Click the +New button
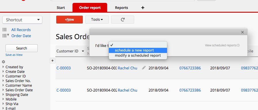Screen dimensions: 258x110 [69, 20]
